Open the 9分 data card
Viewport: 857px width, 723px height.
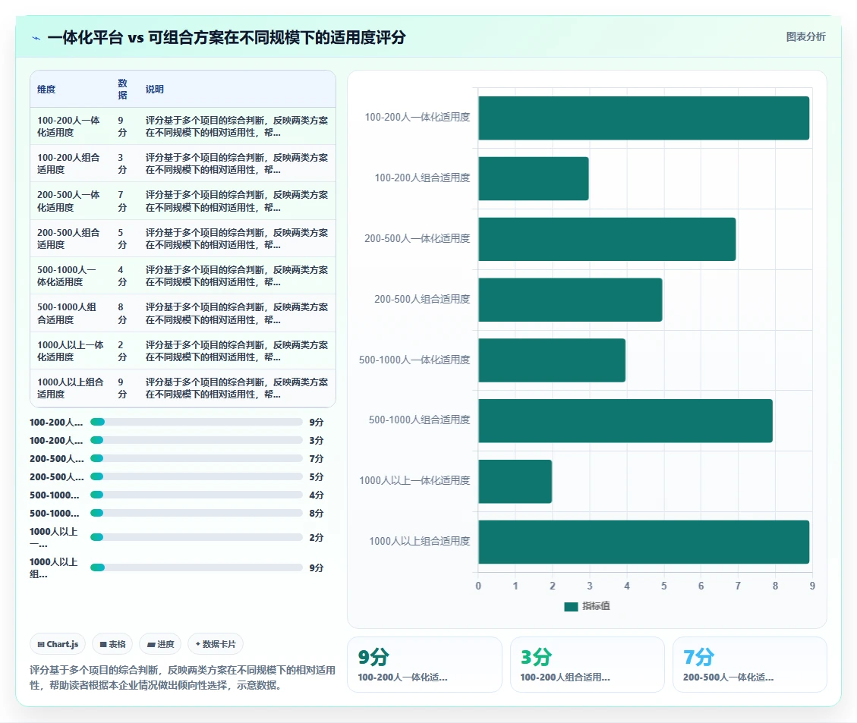pyautogui.click(x=424, y=665)
